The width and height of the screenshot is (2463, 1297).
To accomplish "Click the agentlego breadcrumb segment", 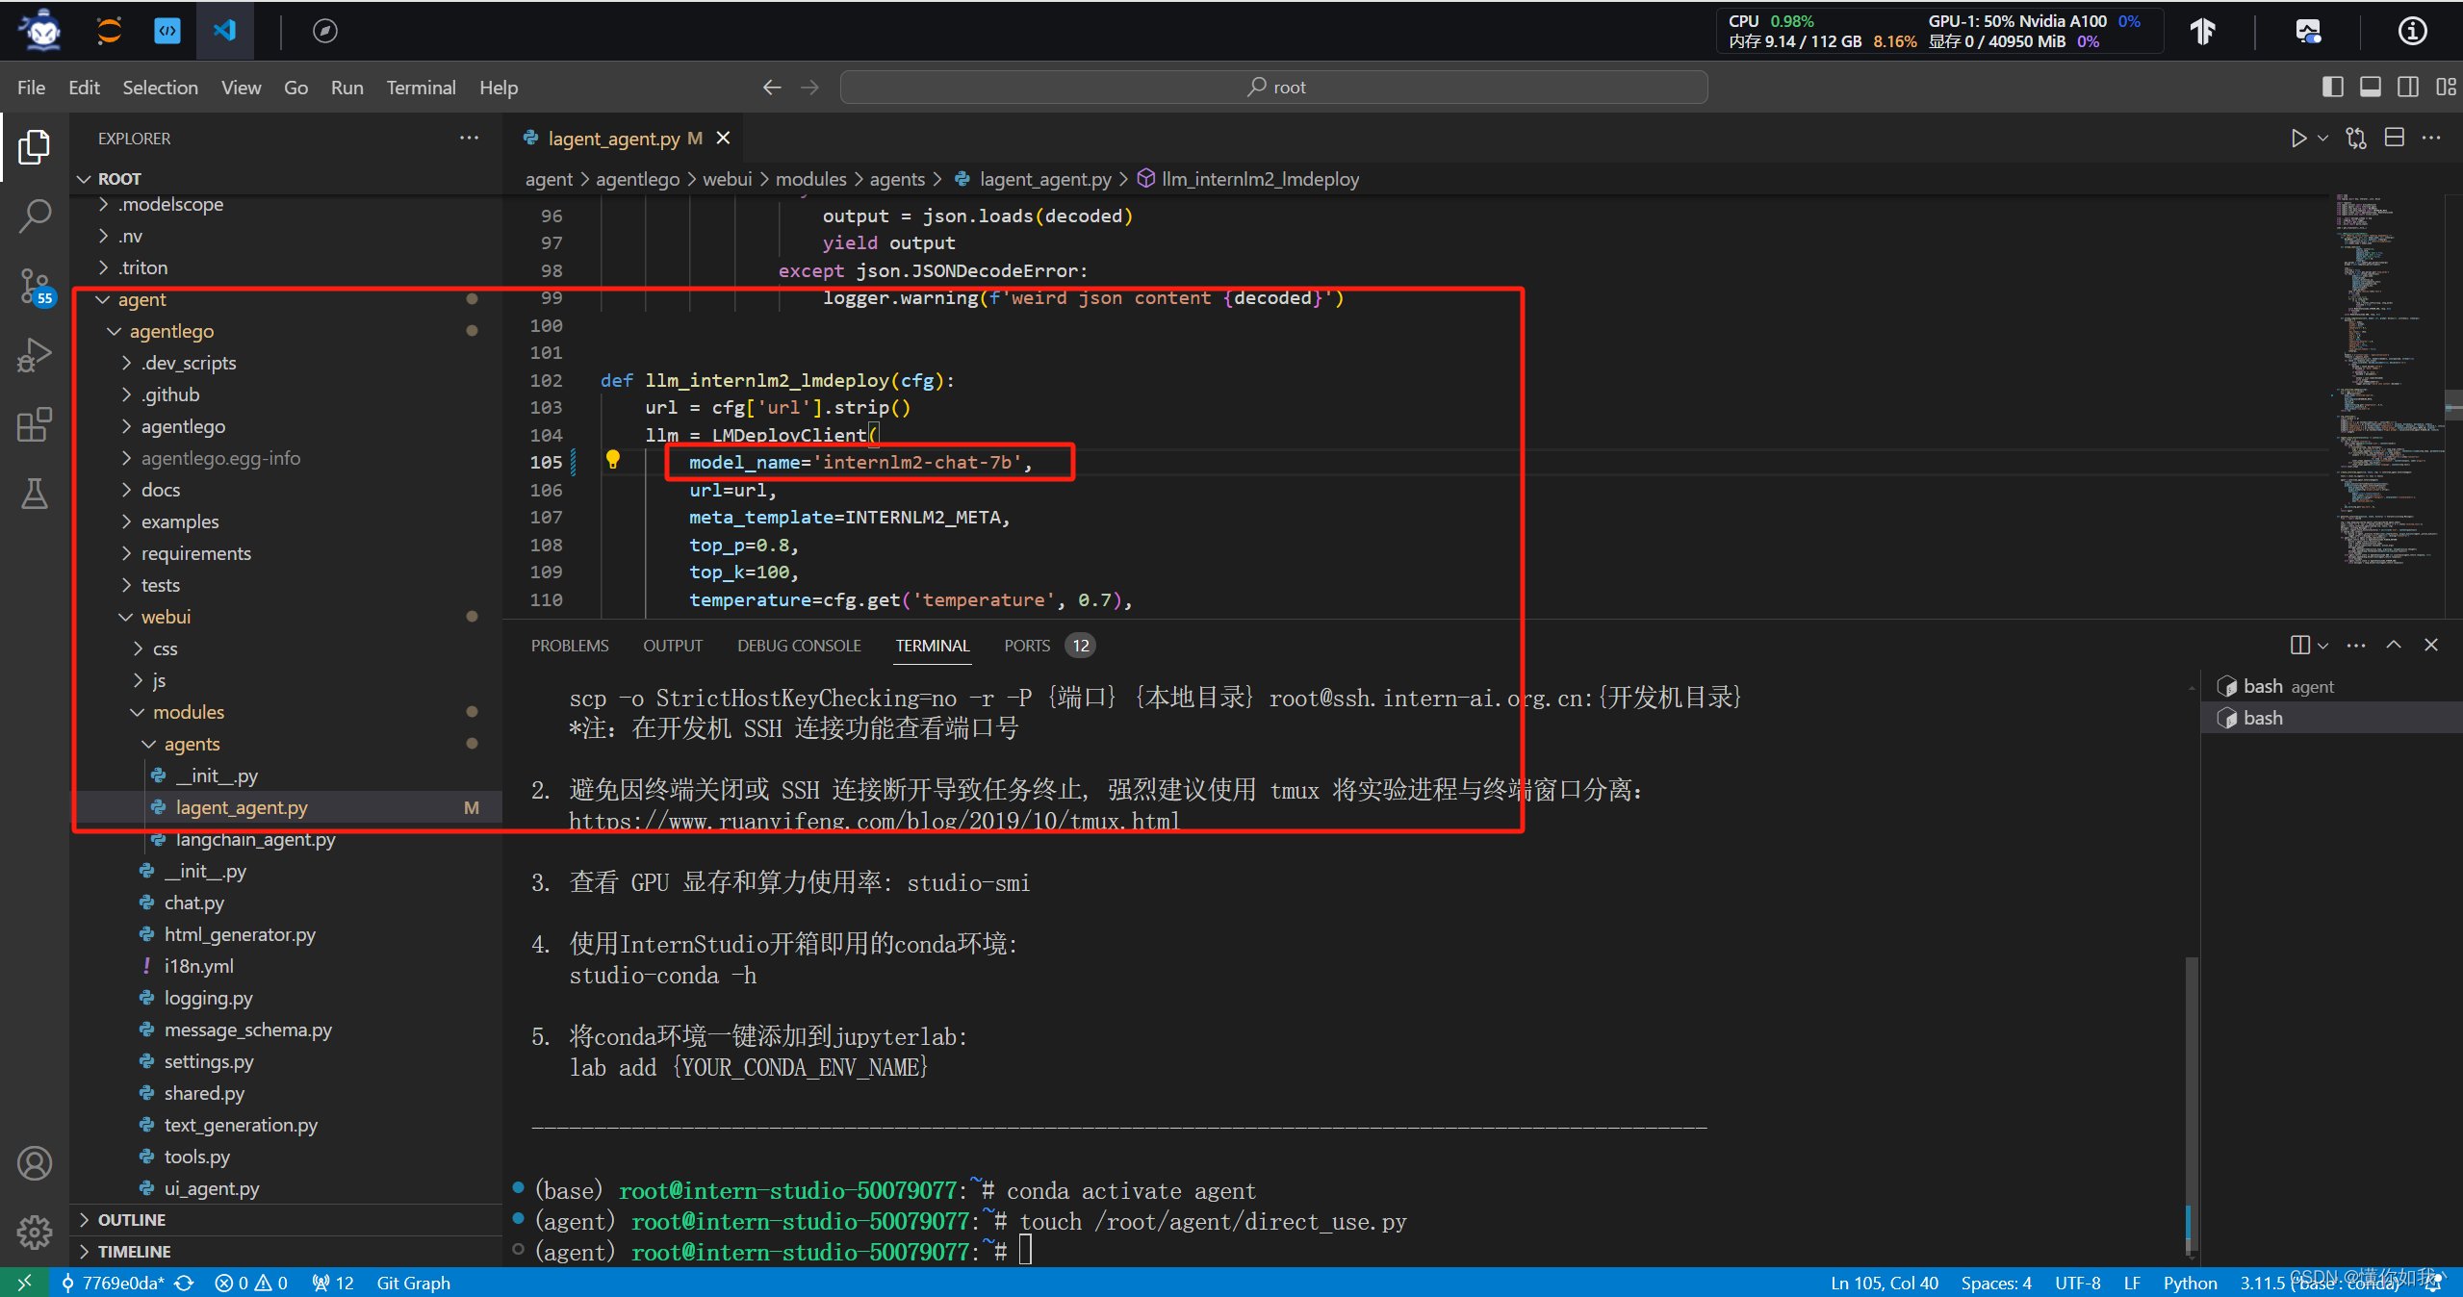I will [x=637, y=179].
